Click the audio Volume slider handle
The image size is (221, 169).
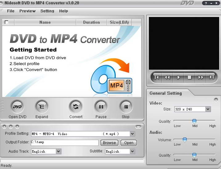coord(185,140)
